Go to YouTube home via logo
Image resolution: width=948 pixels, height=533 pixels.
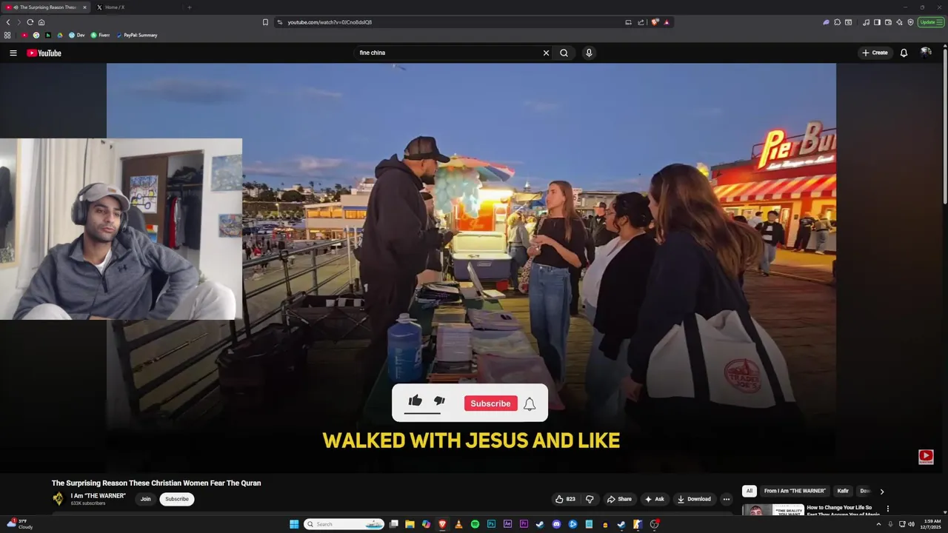pos(44,53)
